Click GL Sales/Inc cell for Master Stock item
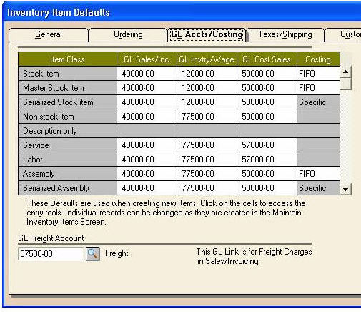This screenshot has width=361, height=312. [147, 88]
